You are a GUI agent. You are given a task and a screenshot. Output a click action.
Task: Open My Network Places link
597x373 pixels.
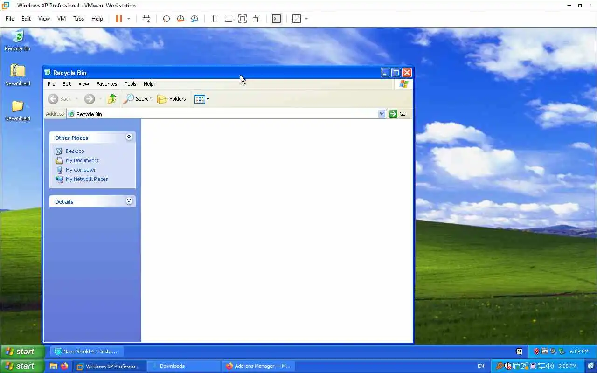pos(87,179)
